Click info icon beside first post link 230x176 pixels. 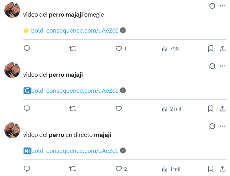[x=123, y=30]
